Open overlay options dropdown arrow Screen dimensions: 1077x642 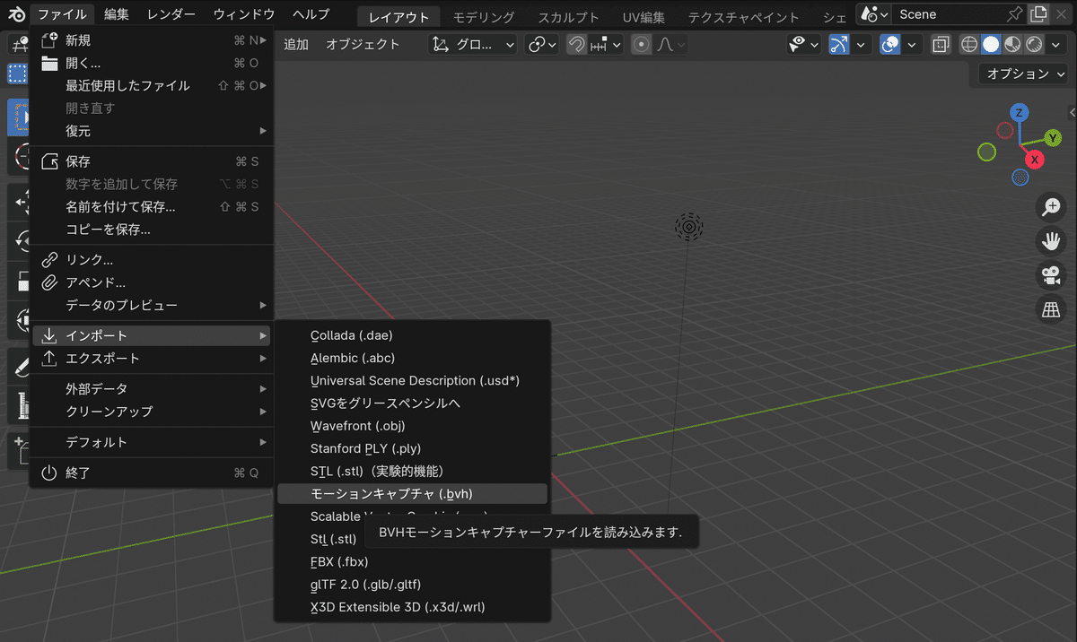coord(913,44)
